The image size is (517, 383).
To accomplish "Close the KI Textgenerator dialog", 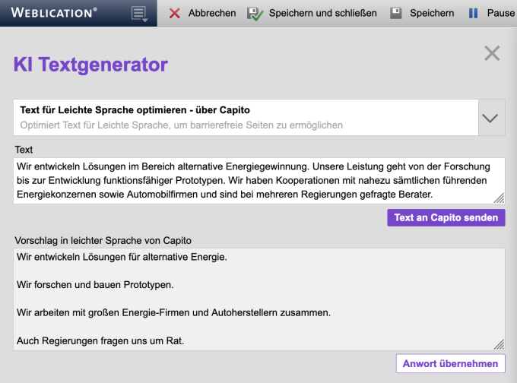I will coord(492,53).
